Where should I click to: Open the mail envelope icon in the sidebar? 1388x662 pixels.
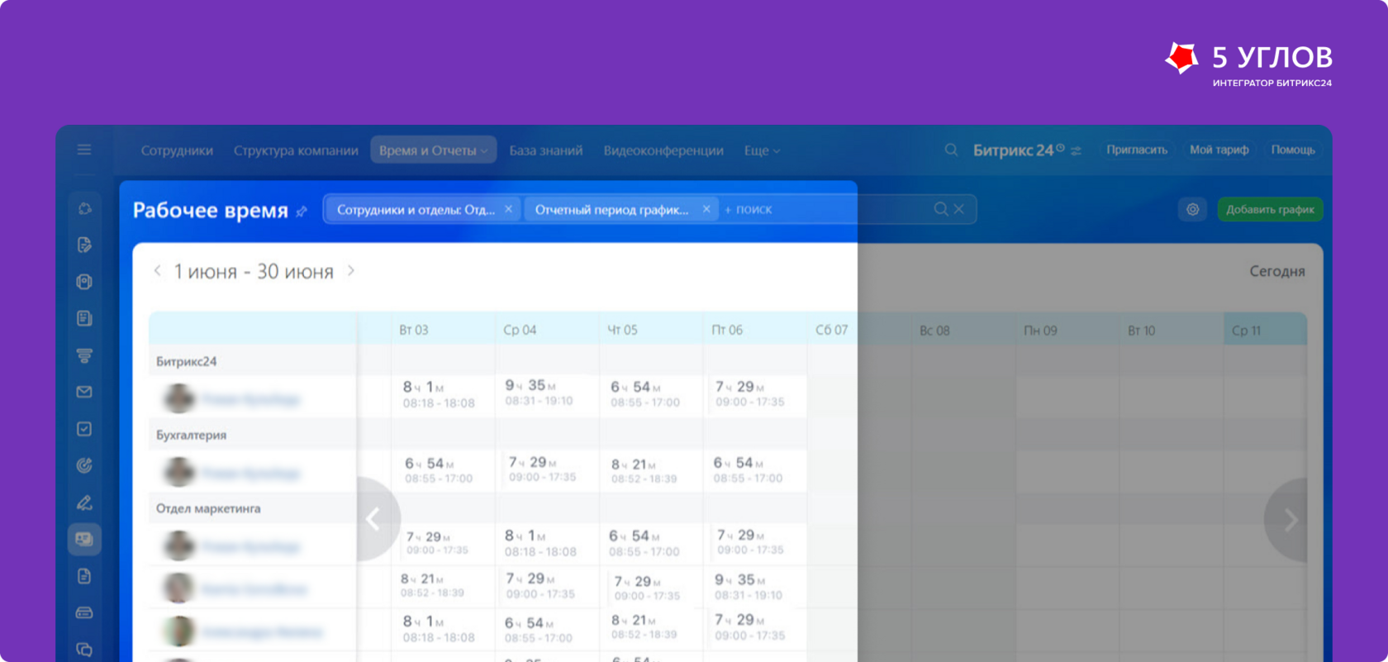84,392
